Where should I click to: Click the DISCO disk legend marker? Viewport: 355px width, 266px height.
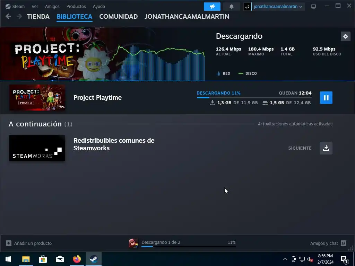[x=241, y=73]
